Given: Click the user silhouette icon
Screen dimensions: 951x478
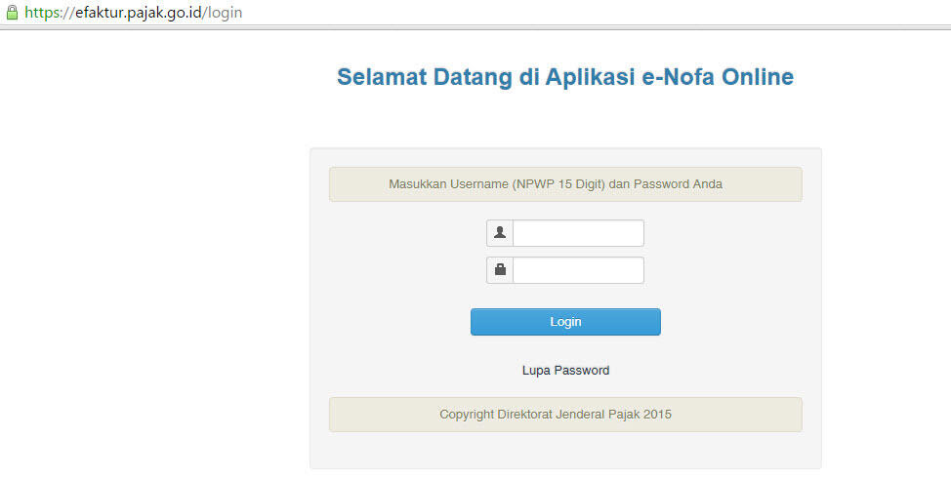Looking at the screenshot, I should click(500, 232).
